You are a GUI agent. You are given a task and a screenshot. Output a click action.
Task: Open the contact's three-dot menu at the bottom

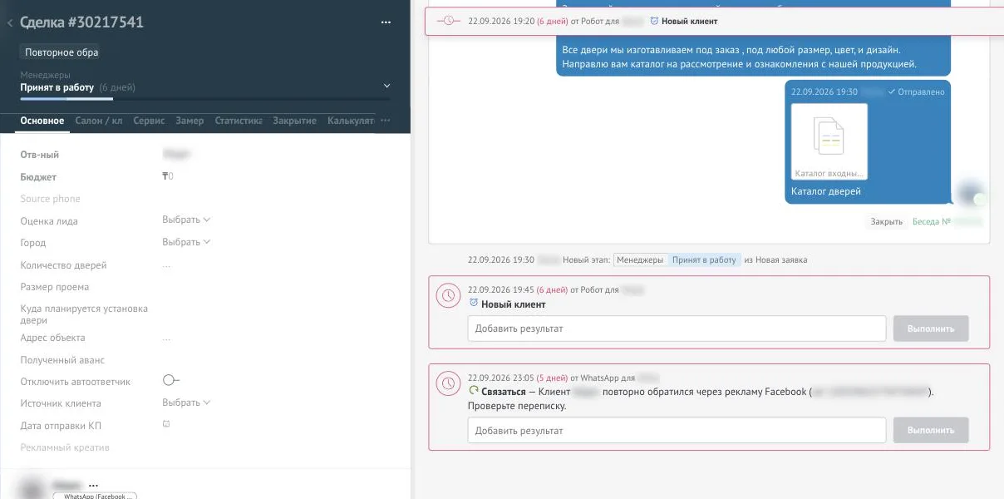93,486
